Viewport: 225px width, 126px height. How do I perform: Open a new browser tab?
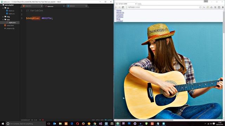point(140,4)
